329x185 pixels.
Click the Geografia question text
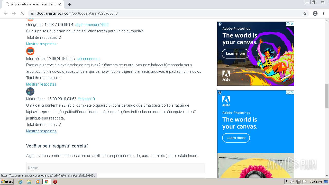84,31
